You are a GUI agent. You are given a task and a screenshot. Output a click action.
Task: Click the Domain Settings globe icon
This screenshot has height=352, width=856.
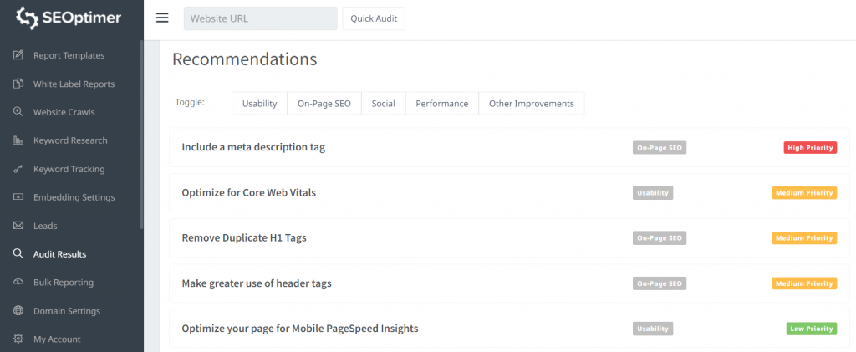(18, 311)
